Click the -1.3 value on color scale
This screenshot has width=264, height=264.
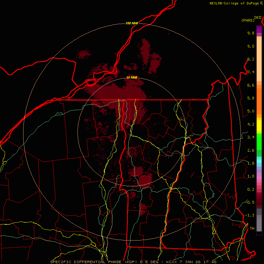point(250,215)
